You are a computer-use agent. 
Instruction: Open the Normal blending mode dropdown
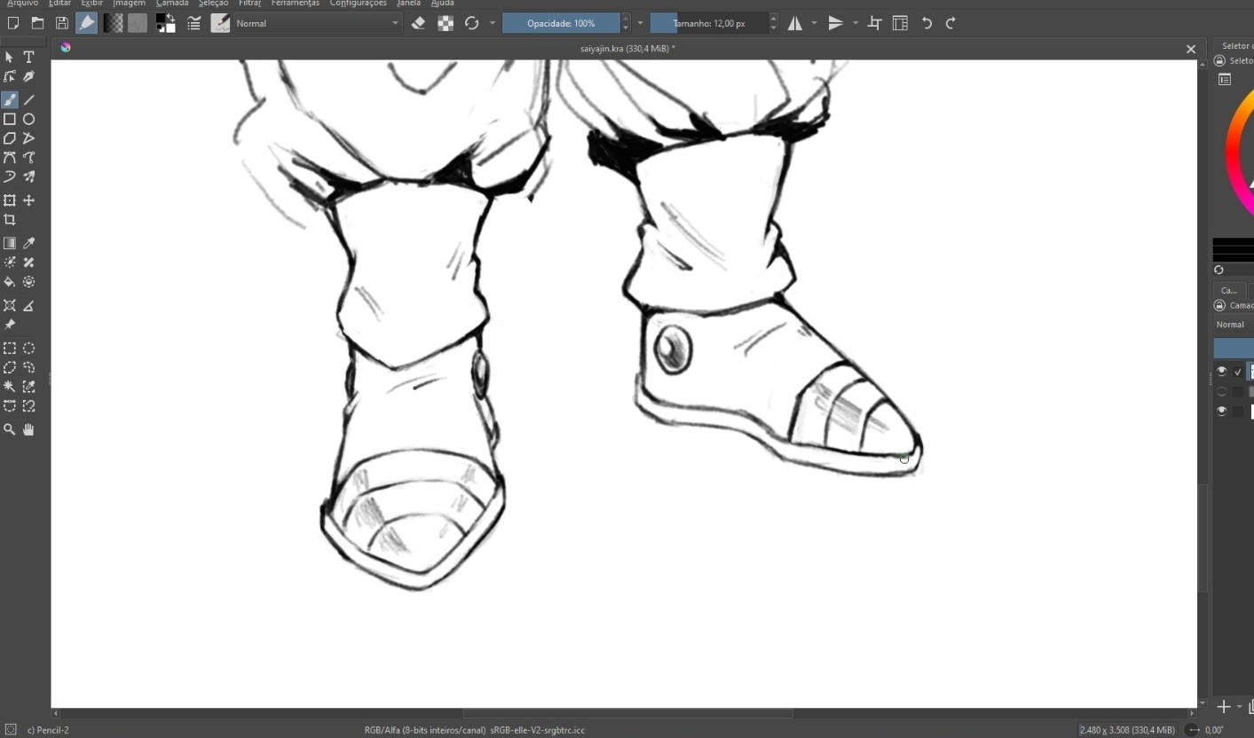click(317, 23)
